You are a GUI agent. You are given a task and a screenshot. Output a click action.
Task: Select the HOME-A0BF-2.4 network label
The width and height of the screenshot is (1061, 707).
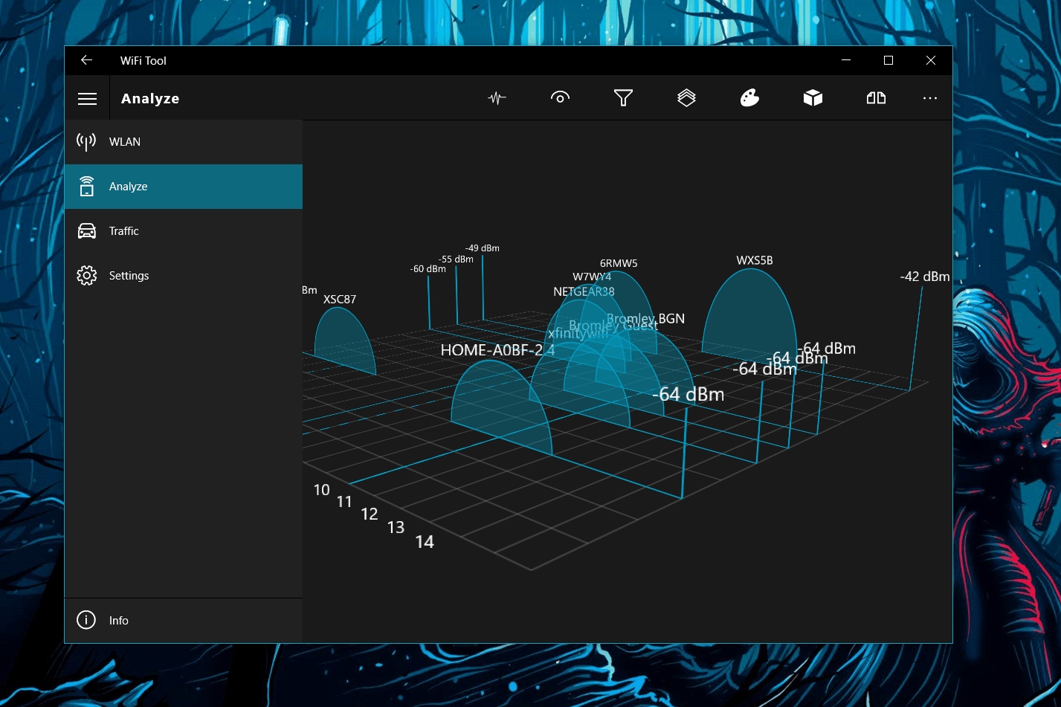point(497,350)
